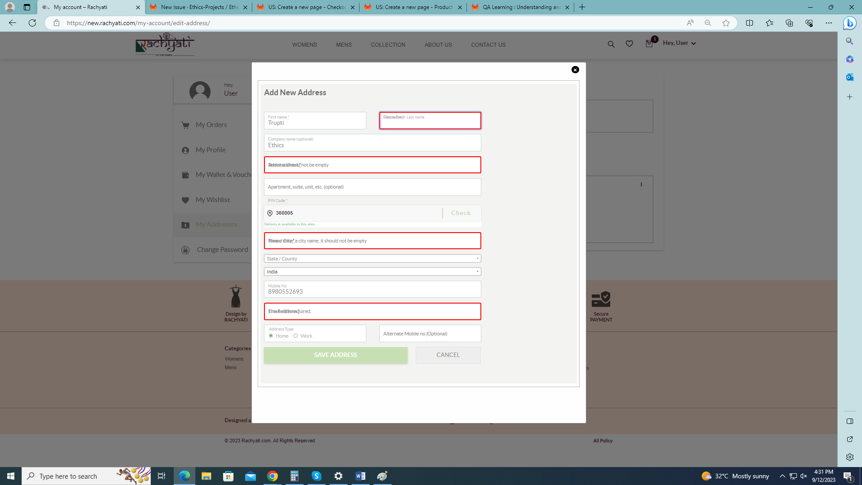Image resolution: width=862 pixels, height=485 pixels.
Task: Click the site search magnifier icon
Action: click(611, 44)
